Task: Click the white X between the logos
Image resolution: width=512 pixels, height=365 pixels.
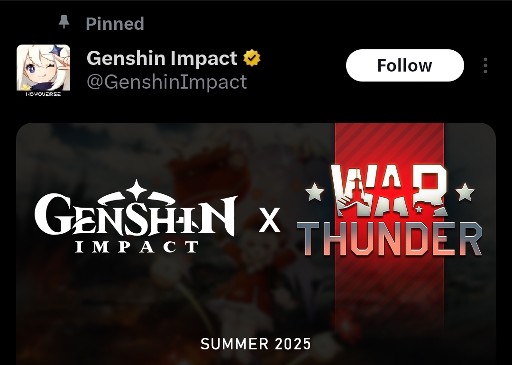Action: [269, 220]
